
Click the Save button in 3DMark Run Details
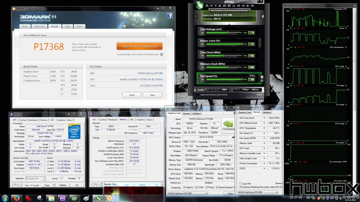pos(152,95)
